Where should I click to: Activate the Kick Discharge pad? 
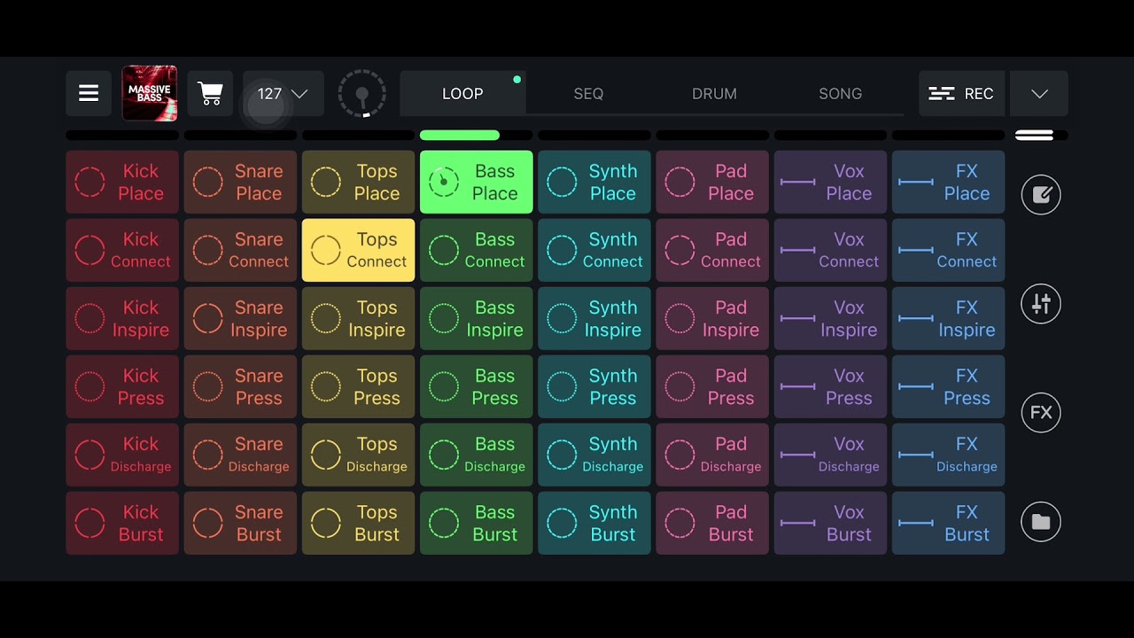click(122, 455)
